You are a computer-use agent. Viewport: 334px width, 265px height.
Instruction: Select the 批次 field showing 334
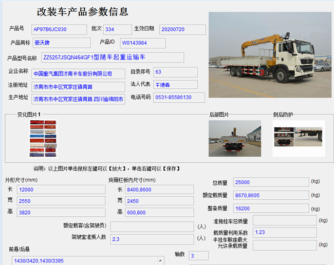[117, 30]
